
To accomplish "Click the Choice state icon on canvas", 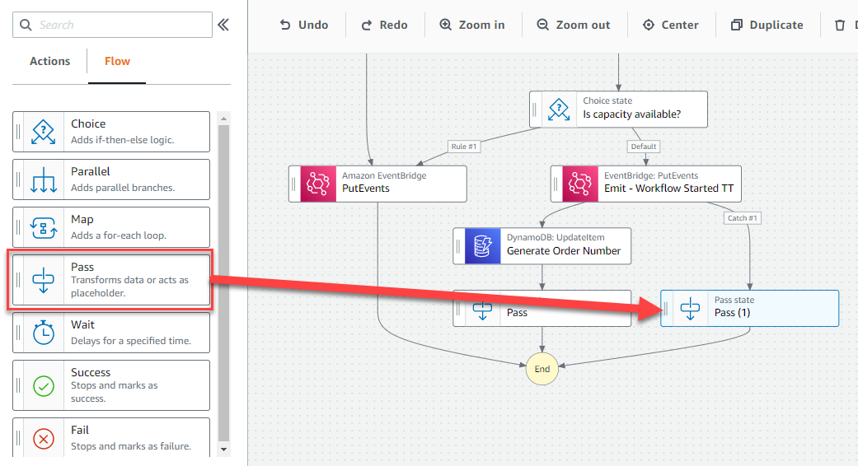I will tap(559, 110).
